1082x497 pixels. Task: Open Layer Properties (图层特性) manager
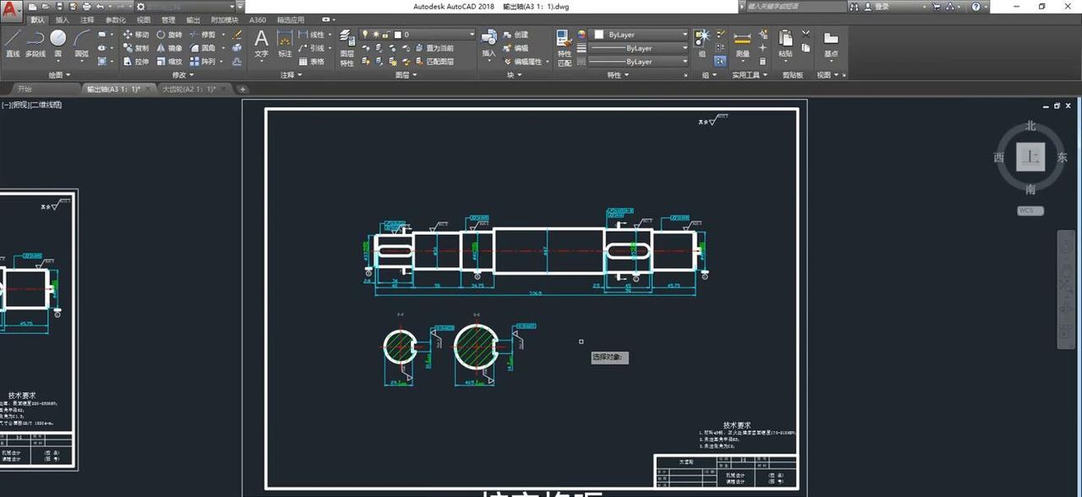[x=347, y=47]
